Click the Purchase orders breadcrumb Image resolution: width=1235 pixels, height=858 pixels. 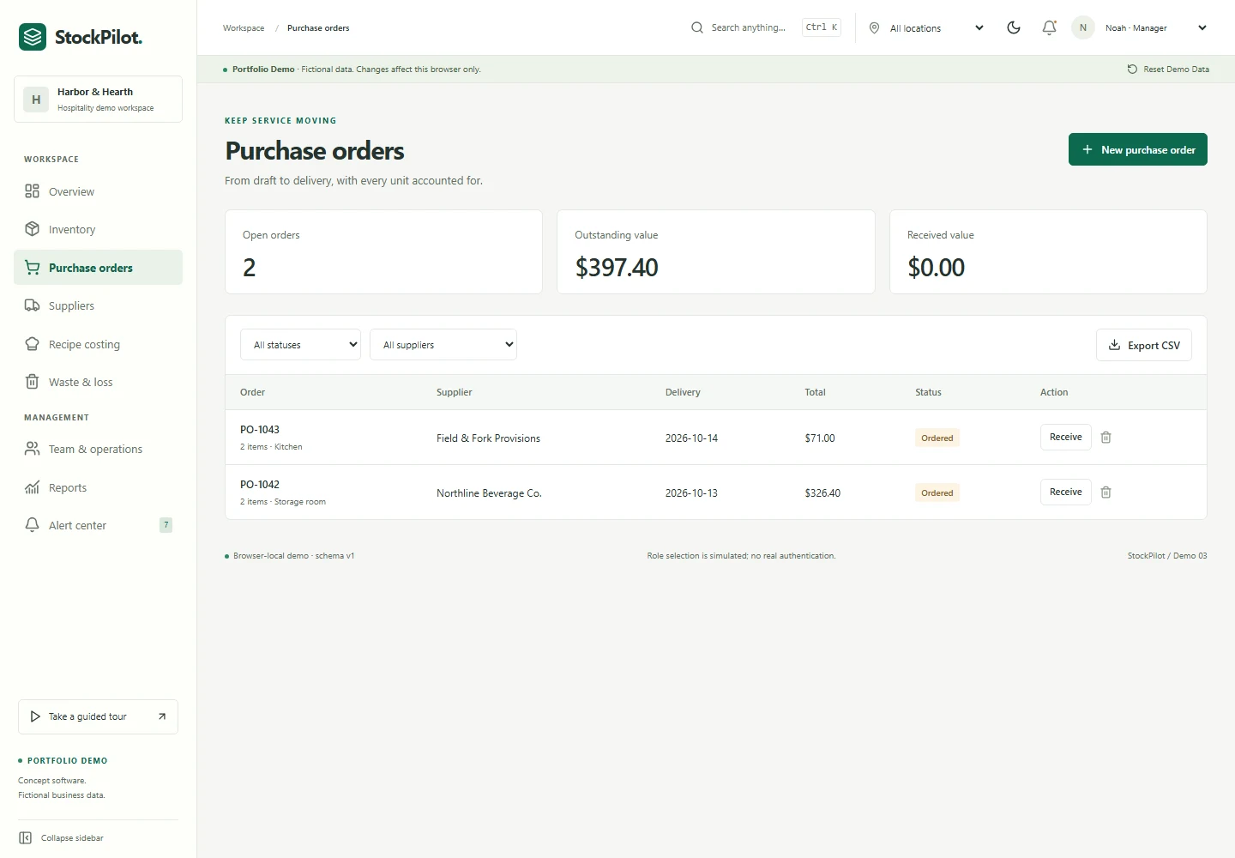point(318,28)
